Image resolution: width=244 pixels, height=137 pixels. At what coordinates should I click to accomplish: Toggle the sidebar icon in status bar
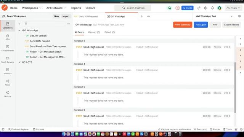(3, 129)
